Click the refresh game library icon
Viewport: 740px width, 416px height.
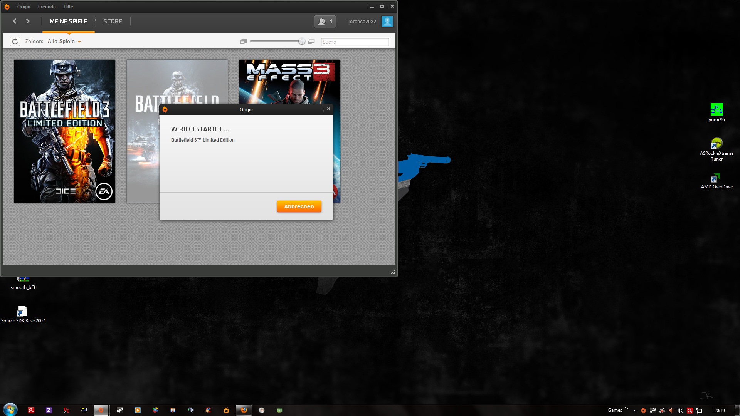(15, 42)
